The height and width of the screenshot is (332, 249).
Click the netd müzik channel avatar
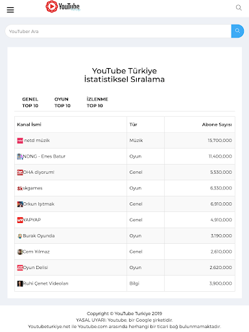pyautogui.click(x=20, y=141)
